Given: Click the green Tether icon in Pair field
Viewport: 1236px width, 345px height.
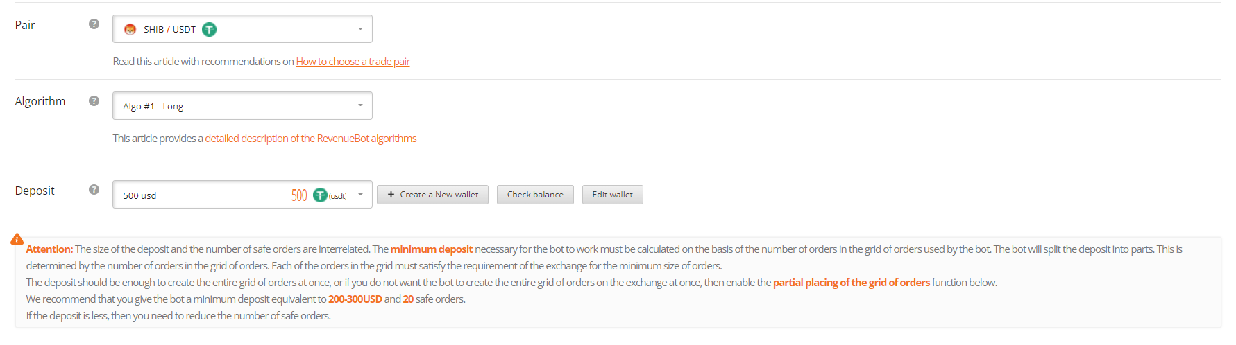Looking at the screenshot, I should point(209,29).
